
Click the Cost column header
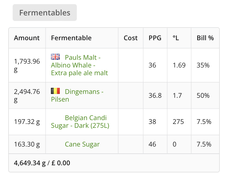pyautogui.click(x=131, y=38)
